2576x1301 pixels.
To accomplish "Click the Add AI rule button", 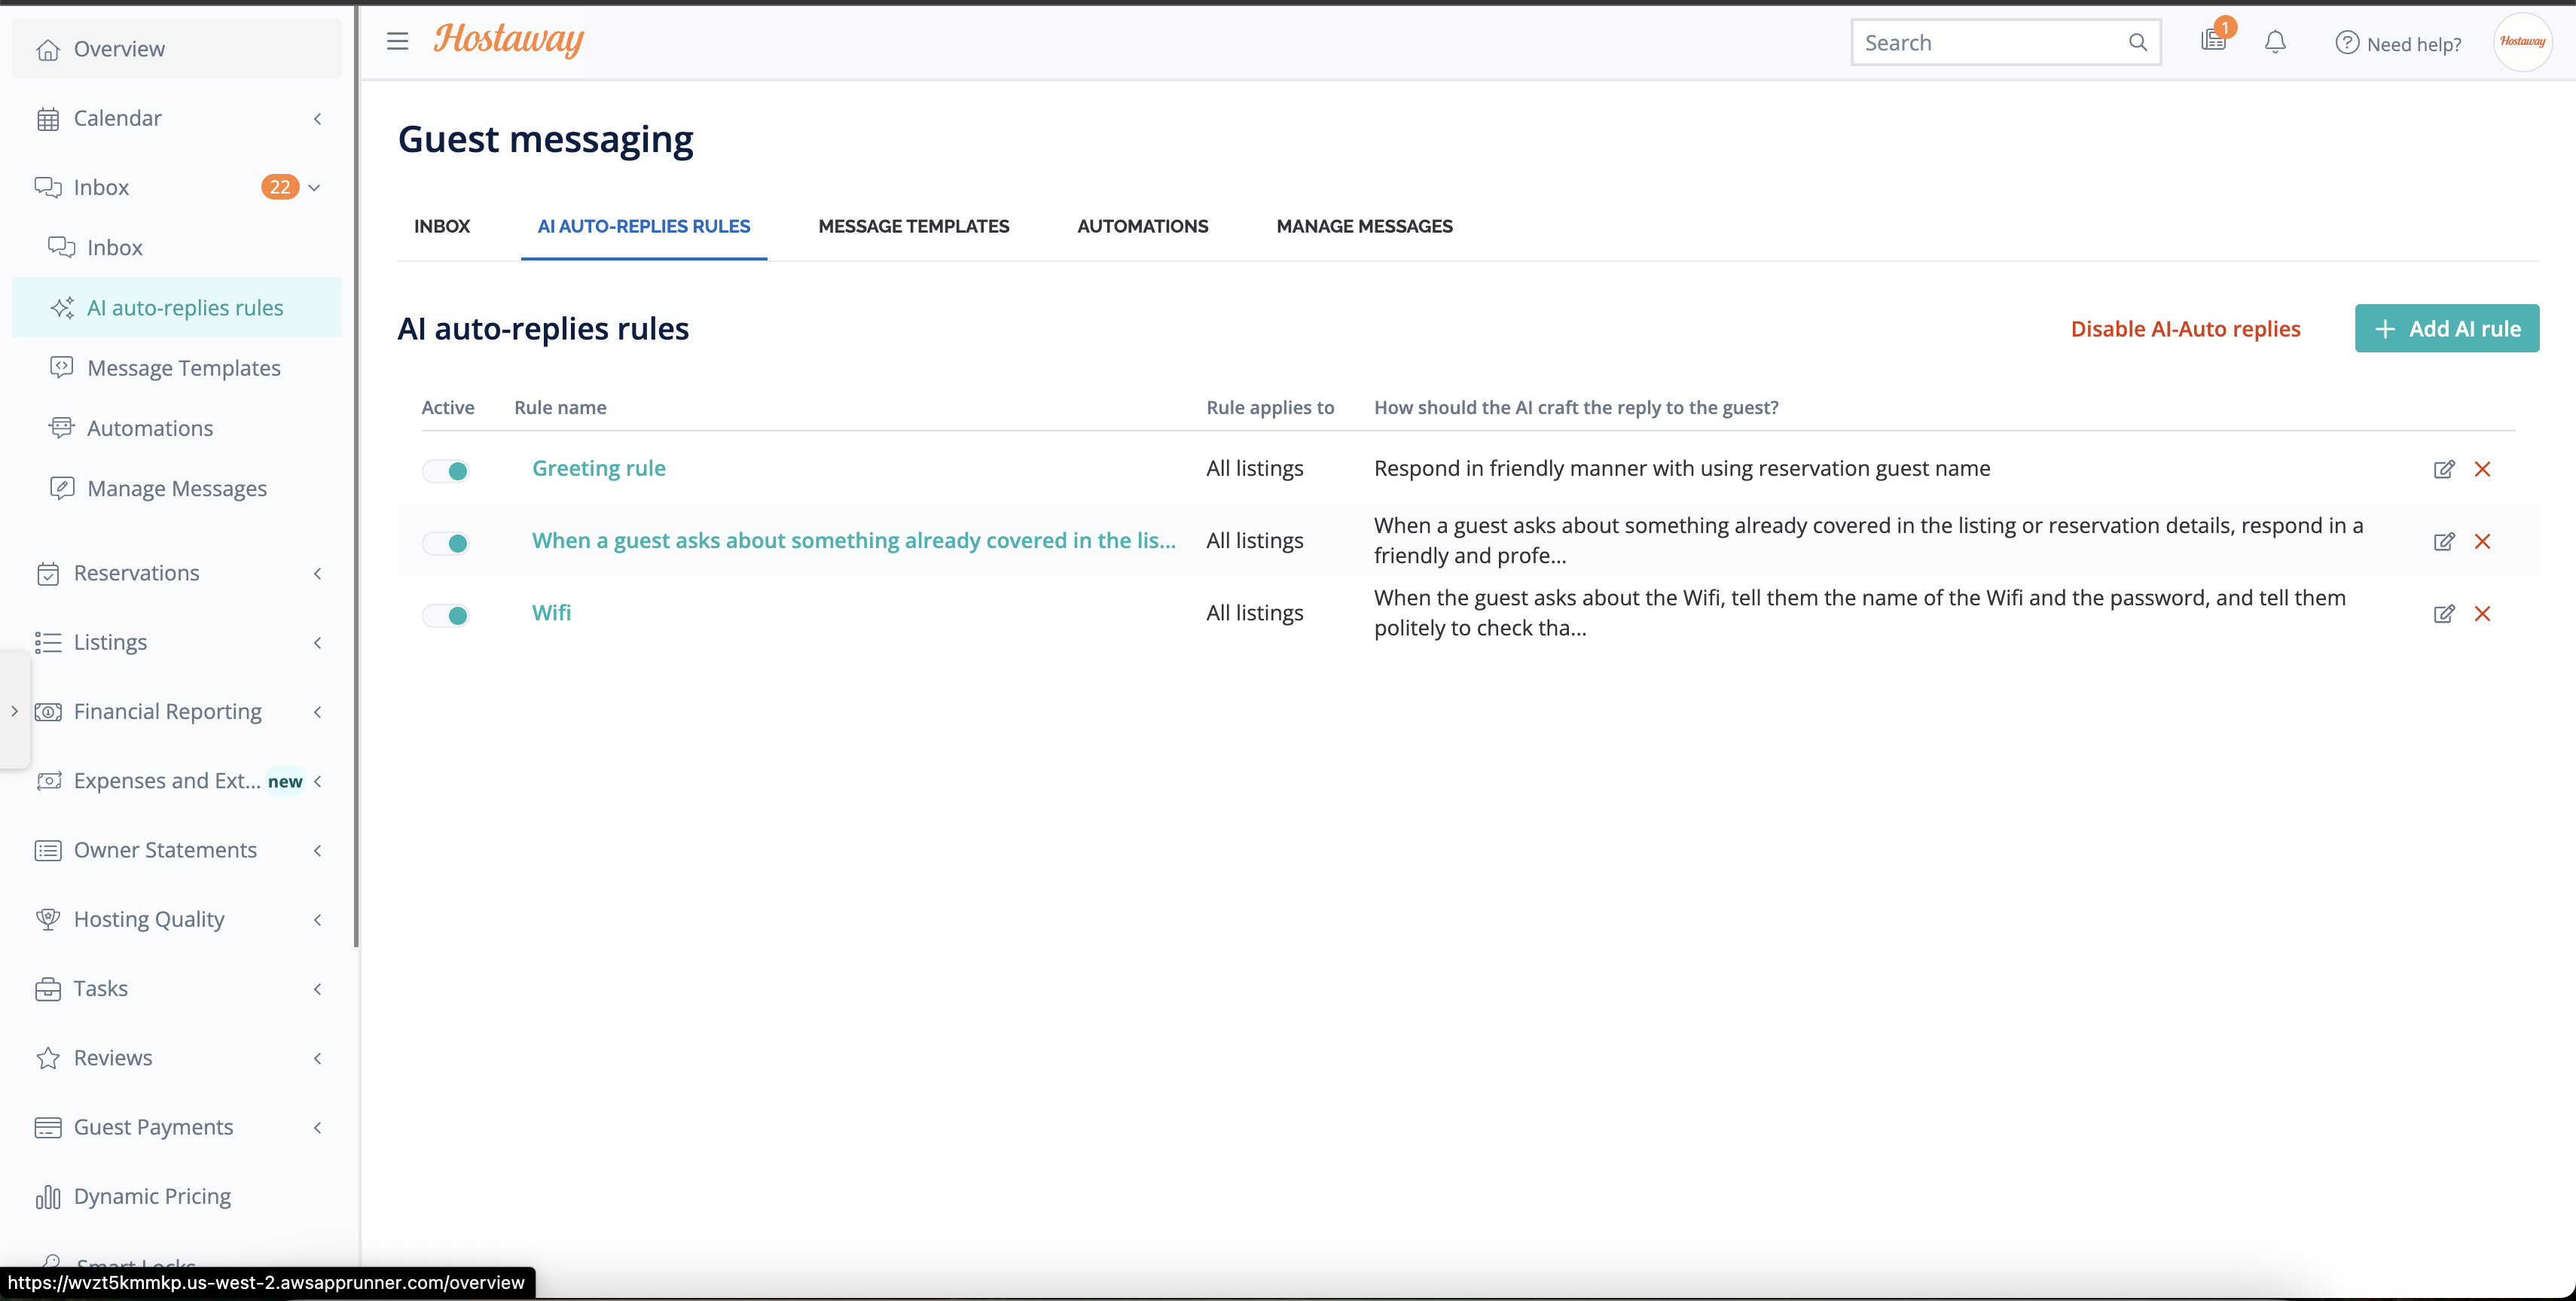I will coord(2446,329).
